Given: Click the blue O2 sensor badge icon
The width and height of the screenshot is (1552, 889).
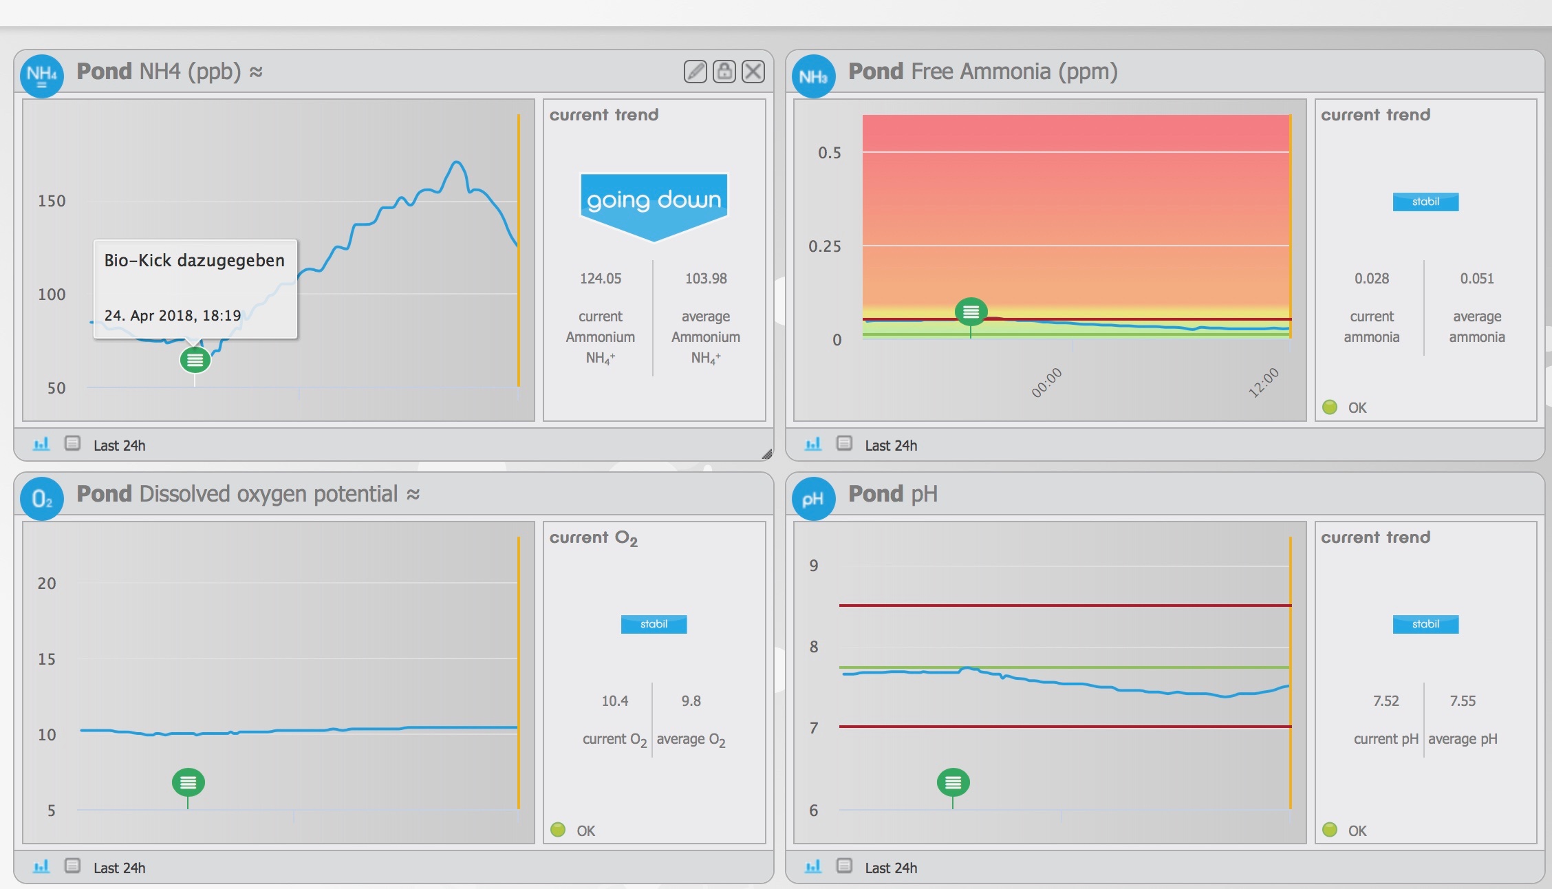Looking at the screenshot, I should click(x=42, y=498).
